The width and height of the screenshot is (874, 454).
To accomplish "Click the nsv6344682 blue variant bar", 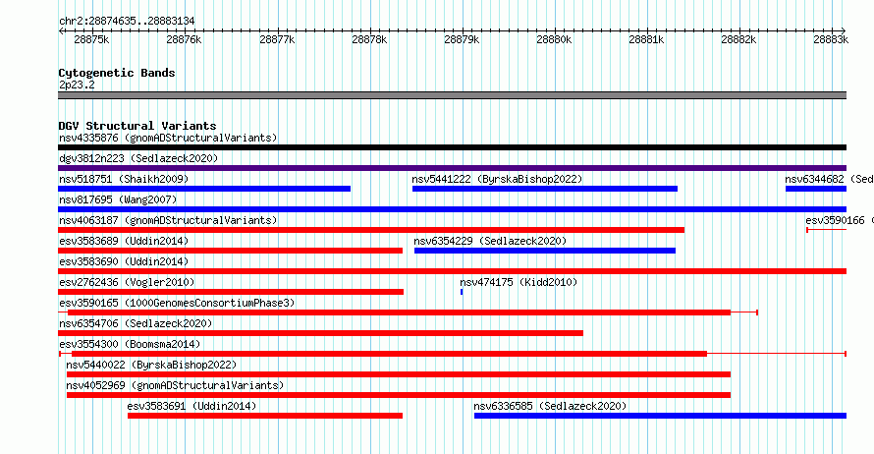I will point(816,189).
